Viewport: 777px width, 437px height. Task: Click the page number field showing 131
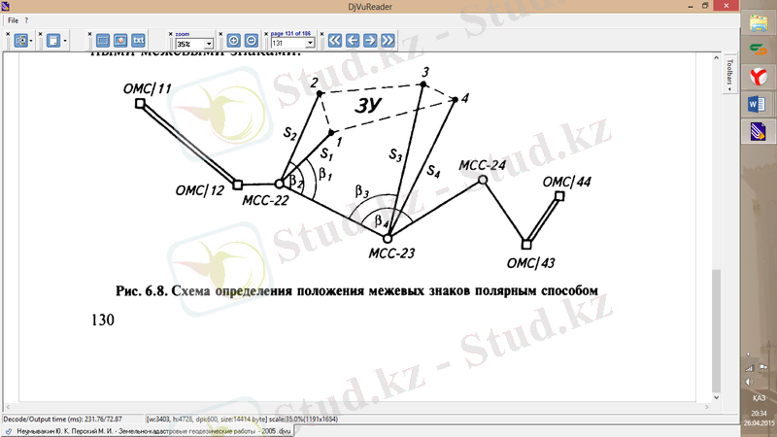(x=287, y=43)
